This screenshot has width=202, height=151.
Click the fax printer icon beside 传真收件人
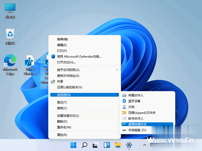click(124, 95)
